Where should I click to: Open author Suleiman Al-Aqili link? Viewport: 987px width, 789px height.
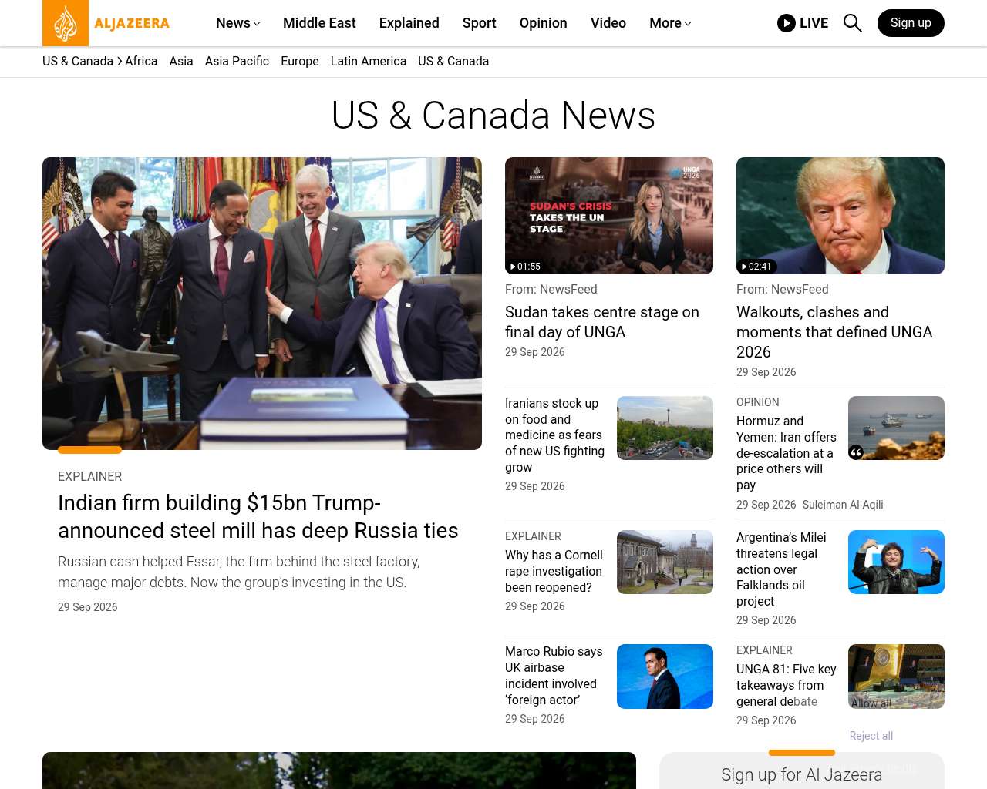[843, 505]
